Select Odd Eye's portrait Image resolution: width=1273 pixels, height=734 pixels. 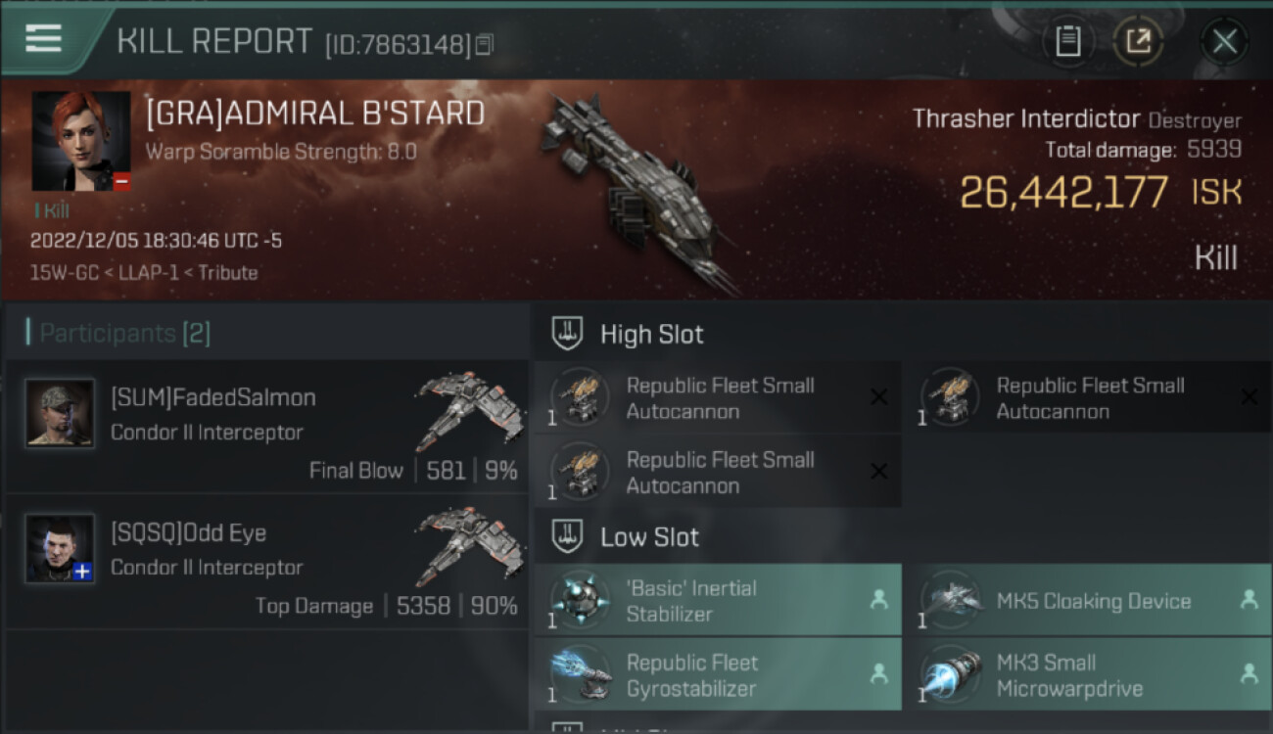(x=60, y=548)
